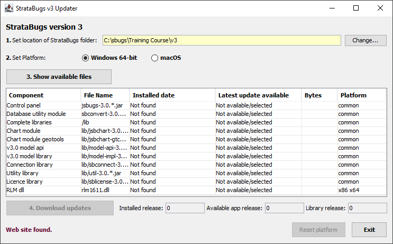Click the rlm1611.dll file name

click(x=95, y=190)
